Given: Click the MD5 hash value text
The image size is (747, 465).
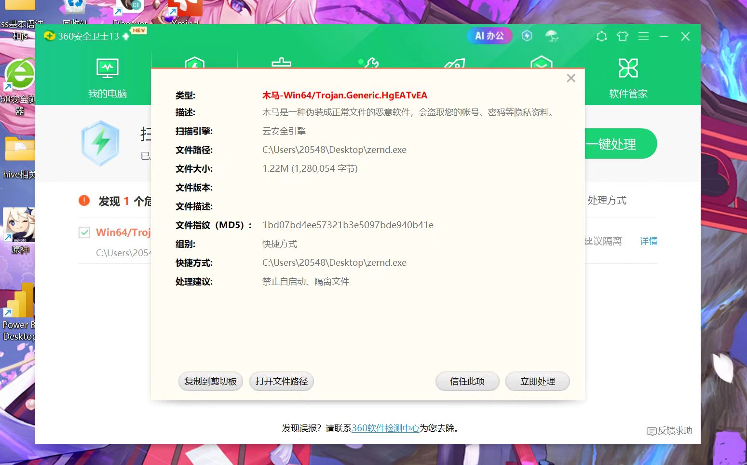Looking at the screenshot, I should click(348, 225).
